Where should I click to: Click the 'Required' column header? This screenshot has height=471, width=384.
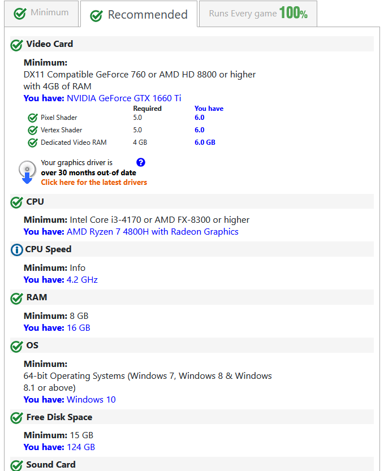(x=147, y=109)
